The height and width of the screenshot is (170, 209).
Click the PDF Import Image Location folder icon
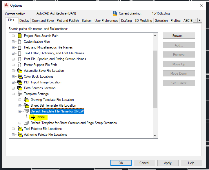pos(20,82)
